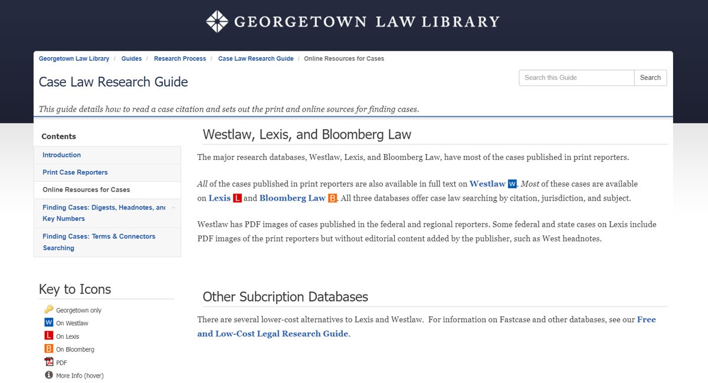This screenshot has width=708, height=383.
Task: Focus the Search this Guide field
Action: click(x=576, y=78)
